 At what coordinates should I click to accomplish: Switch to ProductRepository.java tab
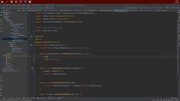pyautogui.click(x=91, y=10)
